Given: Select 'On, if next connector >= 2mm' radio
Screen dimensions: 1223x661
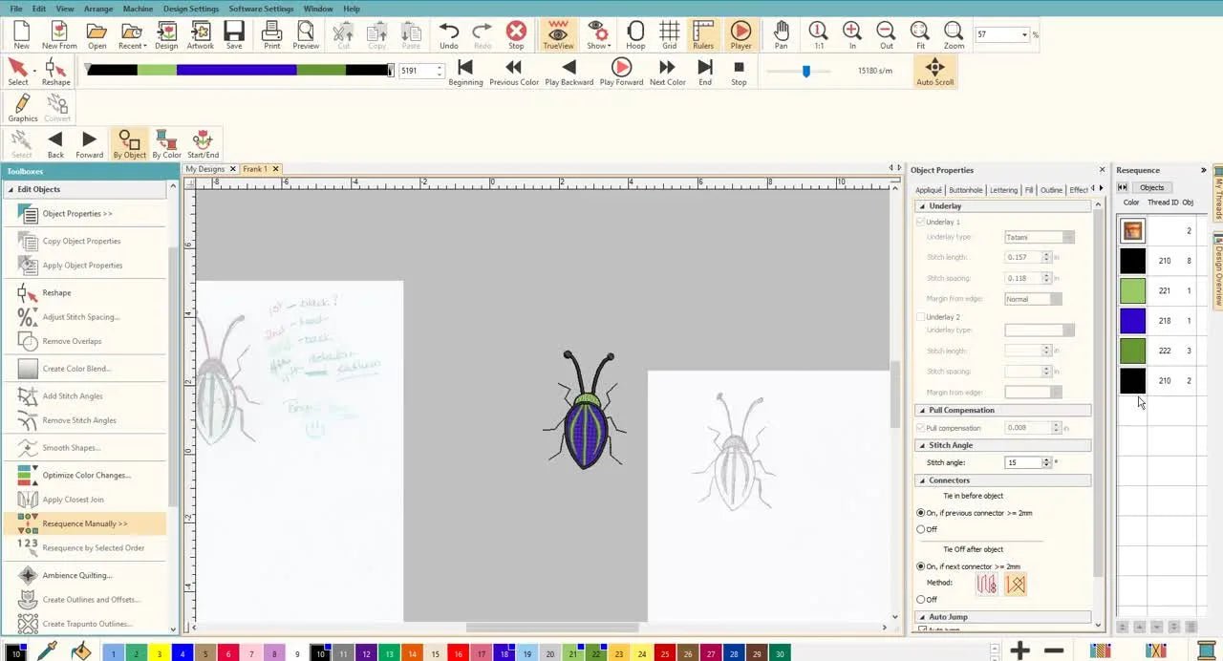Looking at the screenshot, I should [921, 566].
